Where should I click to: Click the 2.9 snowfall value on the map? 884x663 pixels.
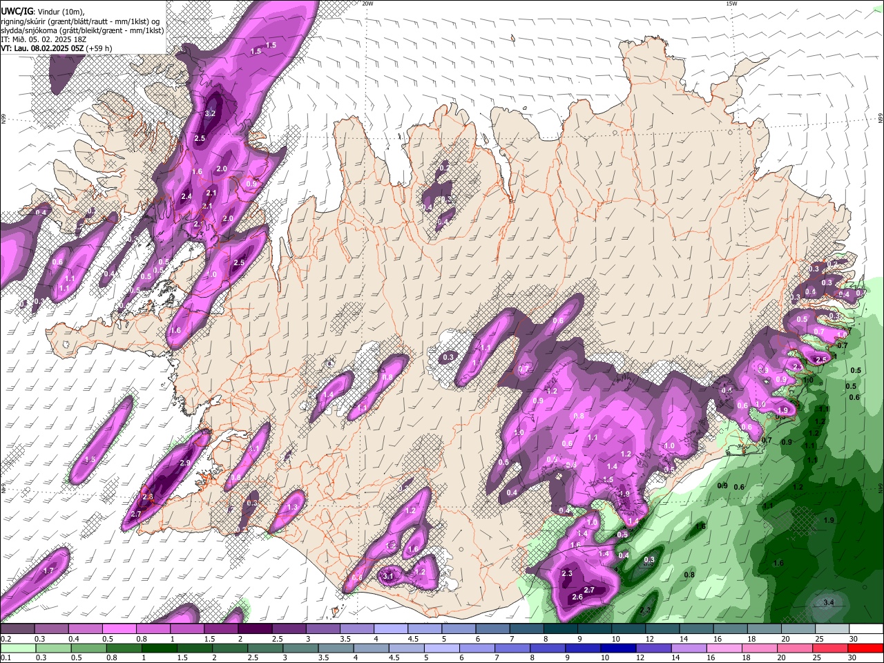pos(184,463)
